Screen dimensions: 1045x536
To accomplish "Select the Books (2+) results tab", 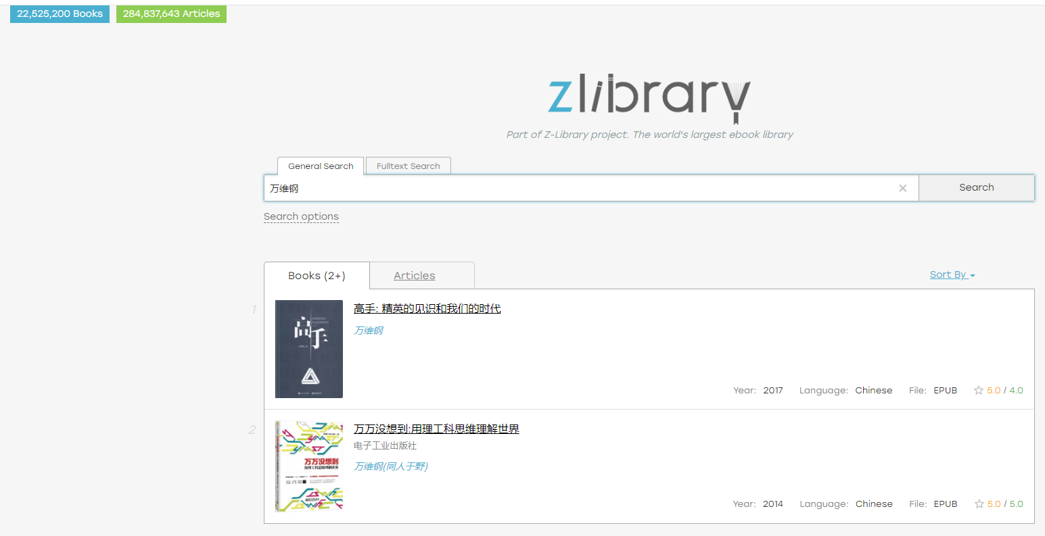I will (316, 275).
